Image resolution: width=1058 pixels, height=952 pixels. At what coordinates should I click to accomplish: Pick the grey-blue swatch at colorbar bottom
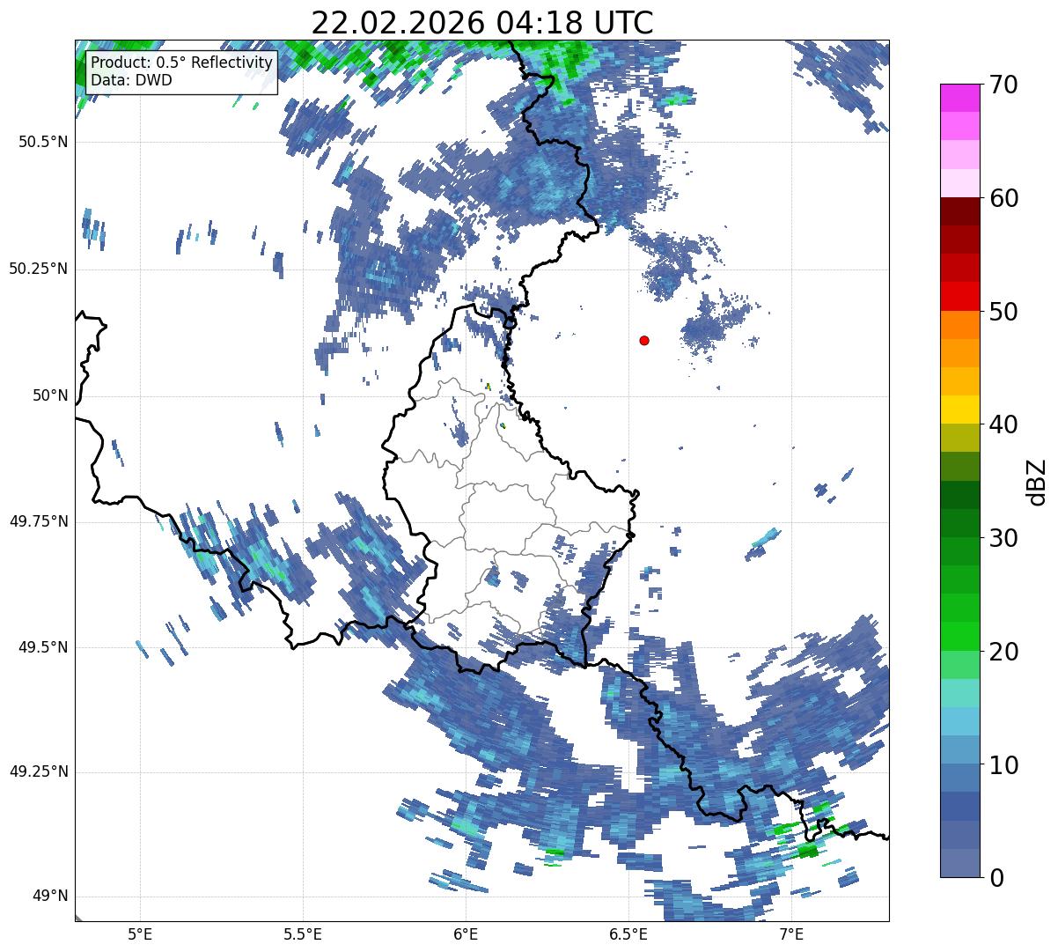coord(959,863)
